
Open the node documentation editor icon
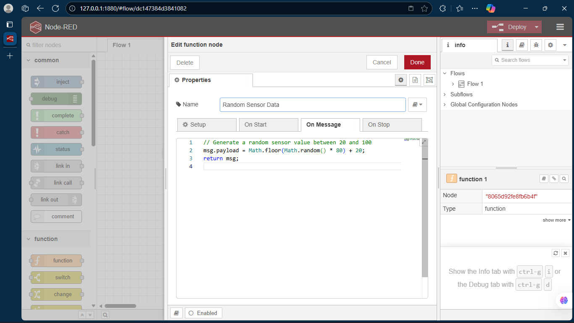coord(415,79)
